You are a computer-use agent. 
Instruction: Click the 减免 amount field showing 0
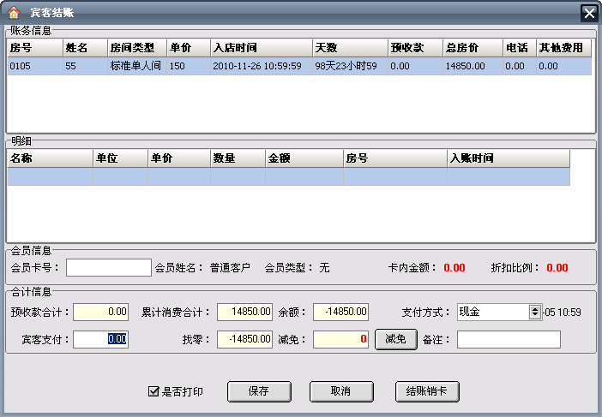click(341, 339)
